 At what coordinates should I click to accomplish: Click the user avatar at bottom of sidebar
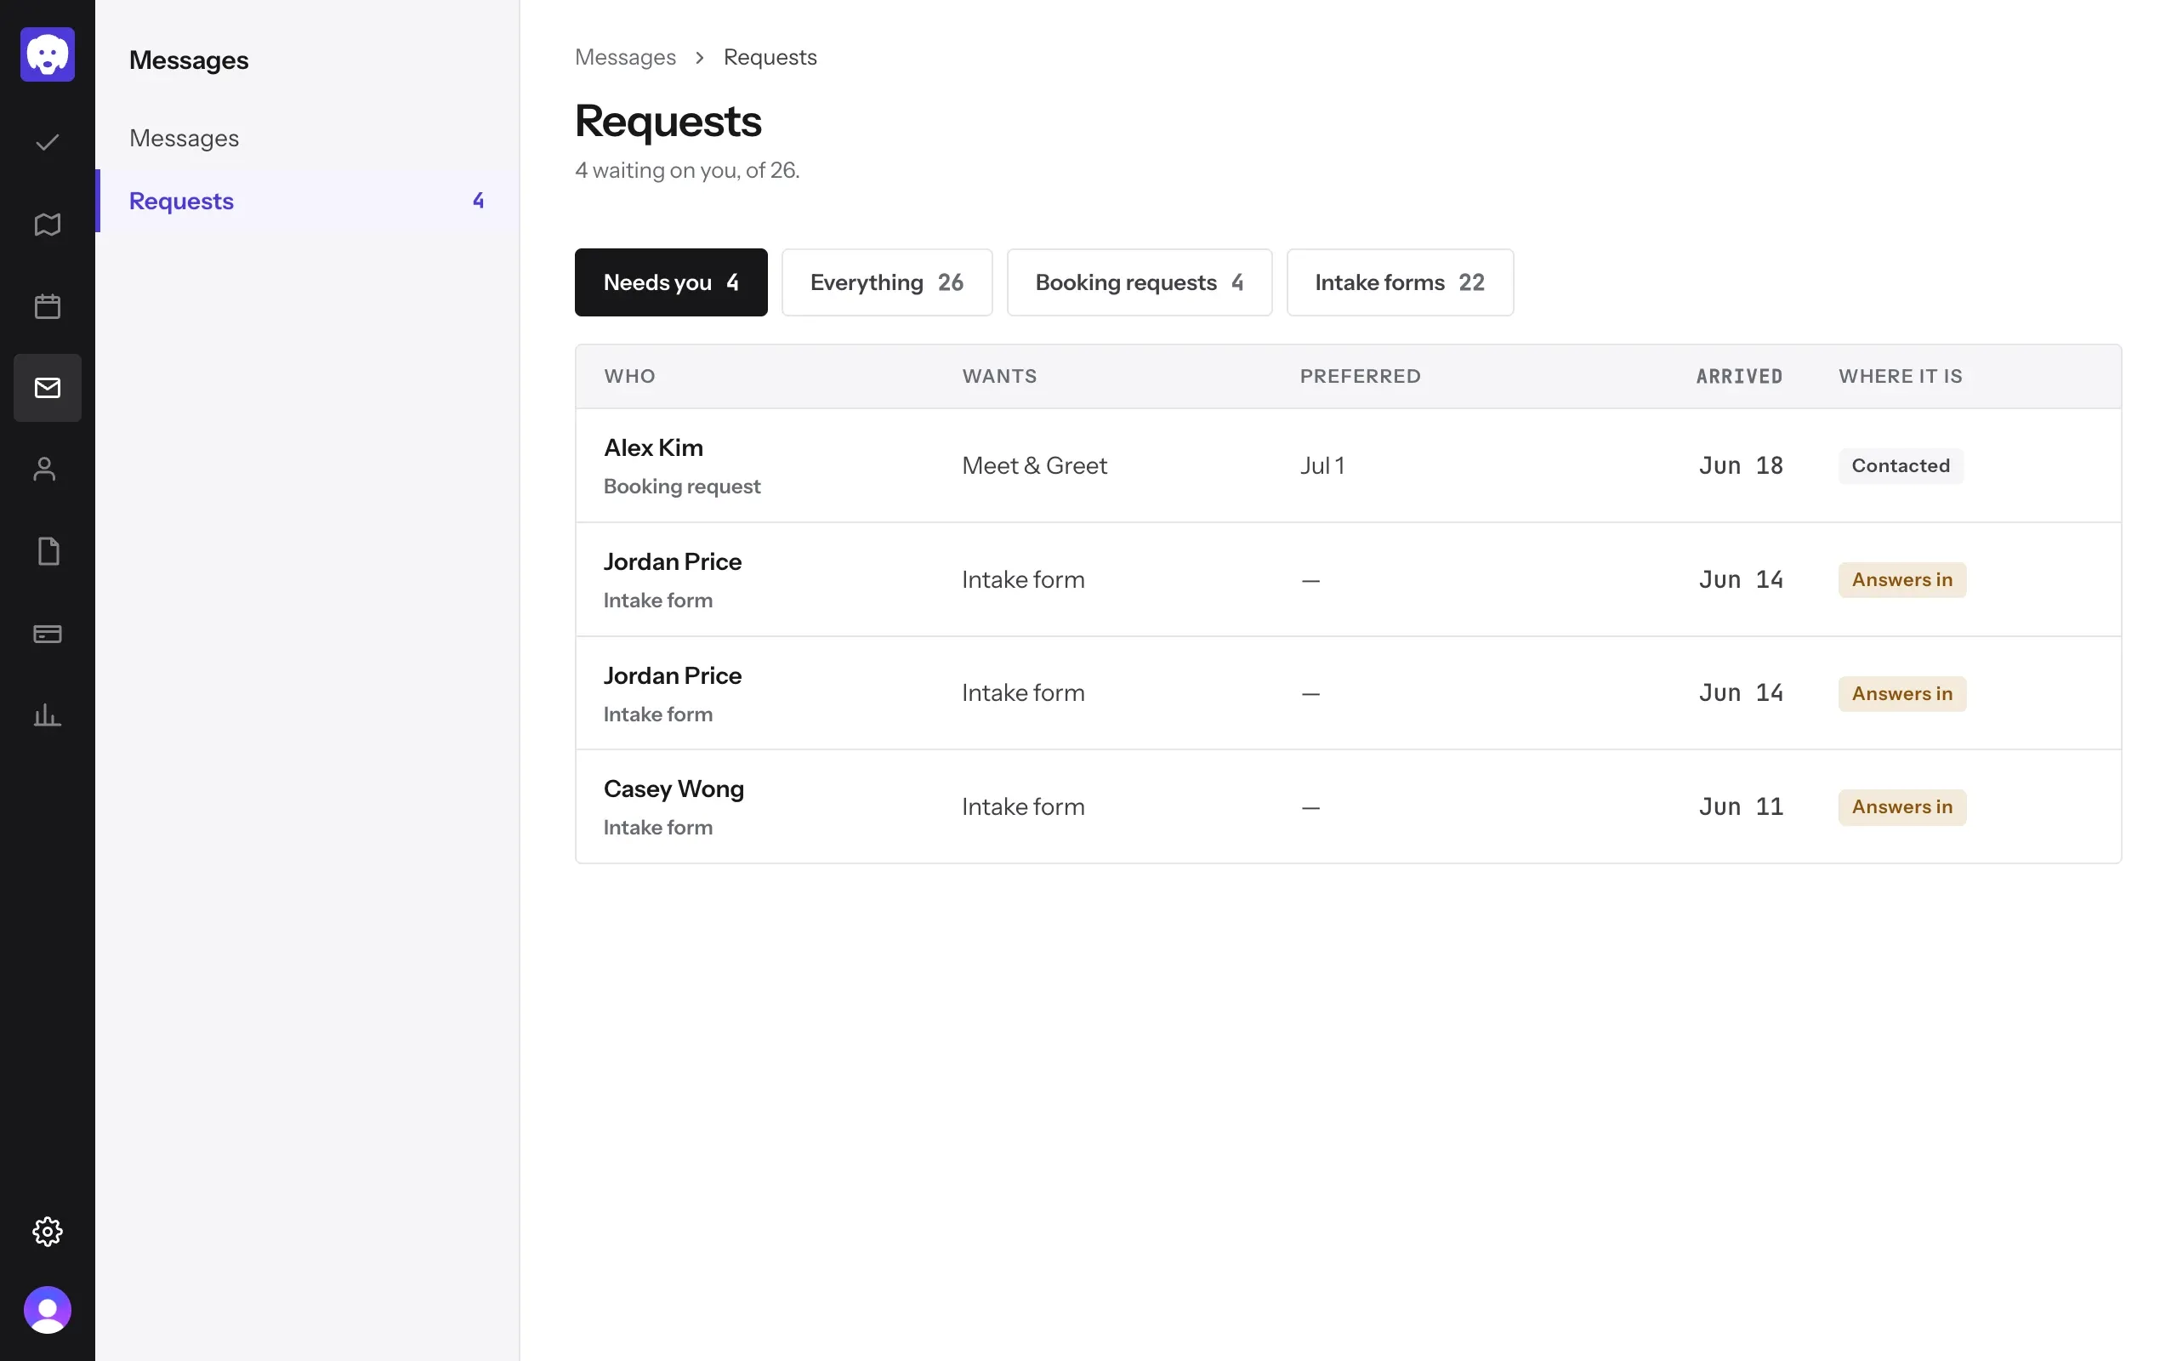point(48,1310)
